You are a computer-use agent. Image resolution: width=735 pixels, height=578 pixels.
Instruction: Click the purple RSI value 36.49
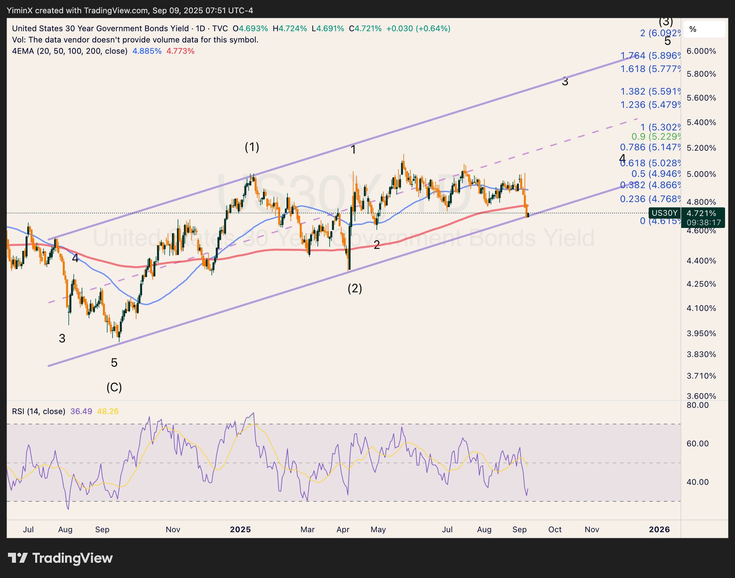pyautogui.click(x=81, y=411)
